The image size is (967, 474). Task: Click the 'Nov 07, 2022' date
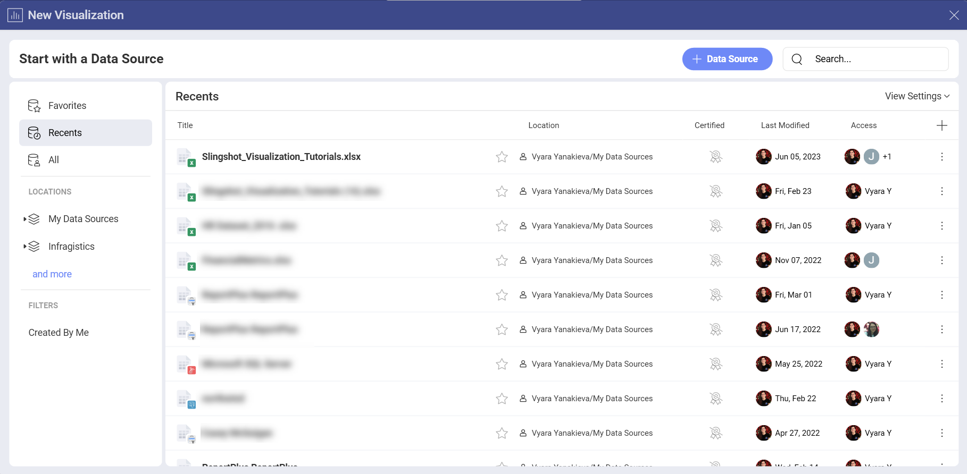[x=798, y=260]
